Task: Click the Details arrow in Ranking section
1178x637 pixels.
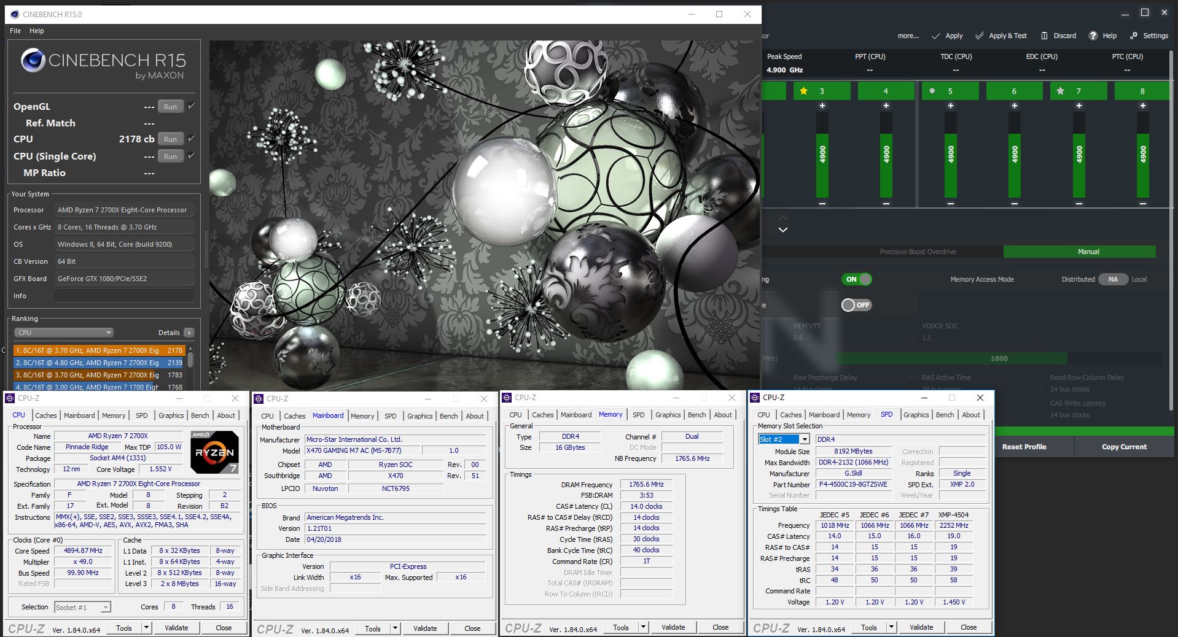Action: click(189, 333)
